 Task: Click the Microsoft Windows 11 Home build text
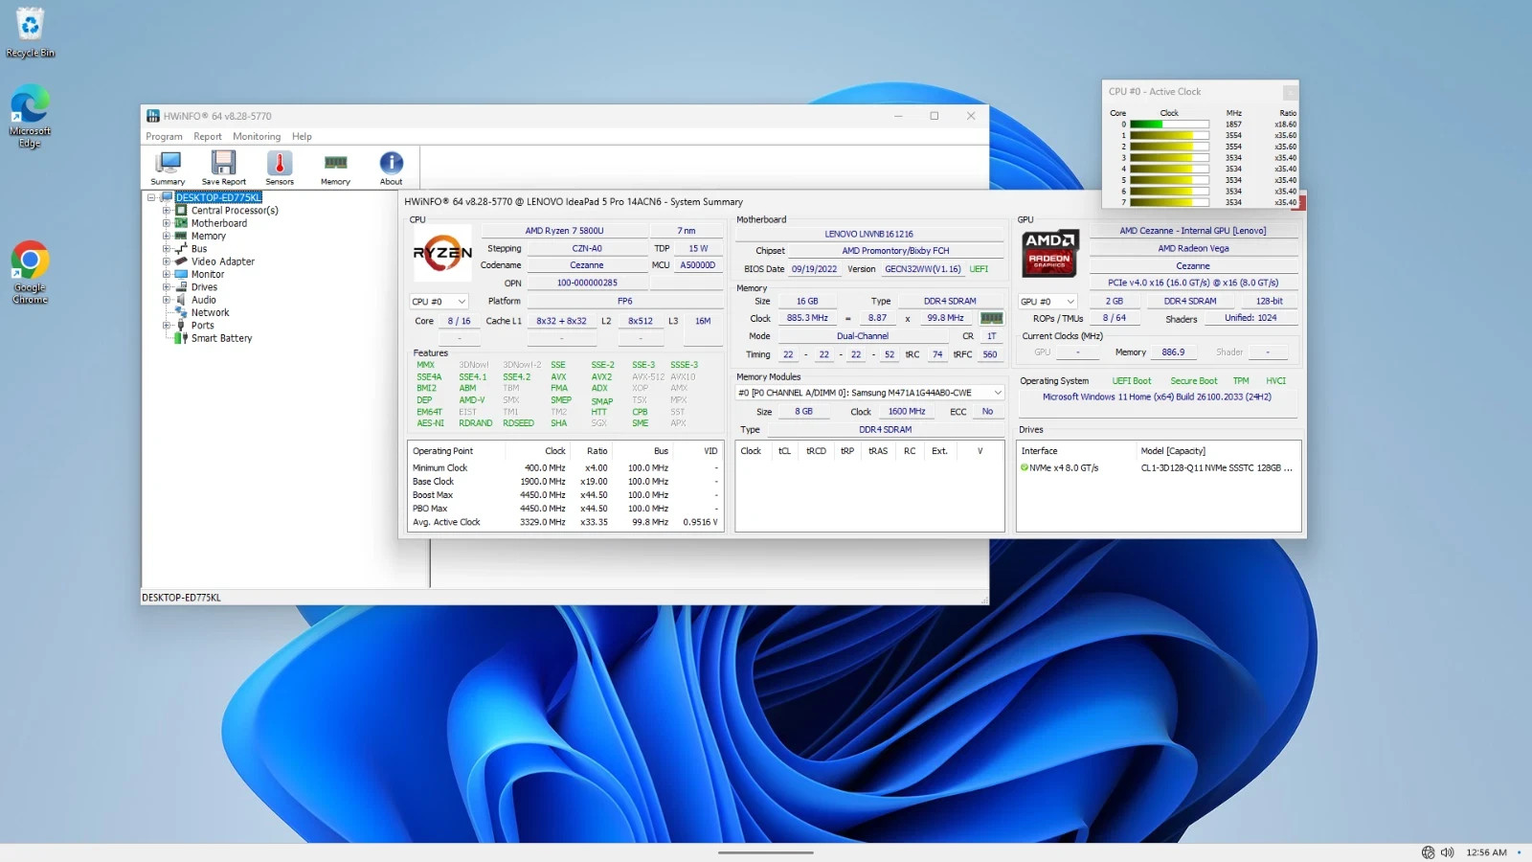click(1157, 397)
